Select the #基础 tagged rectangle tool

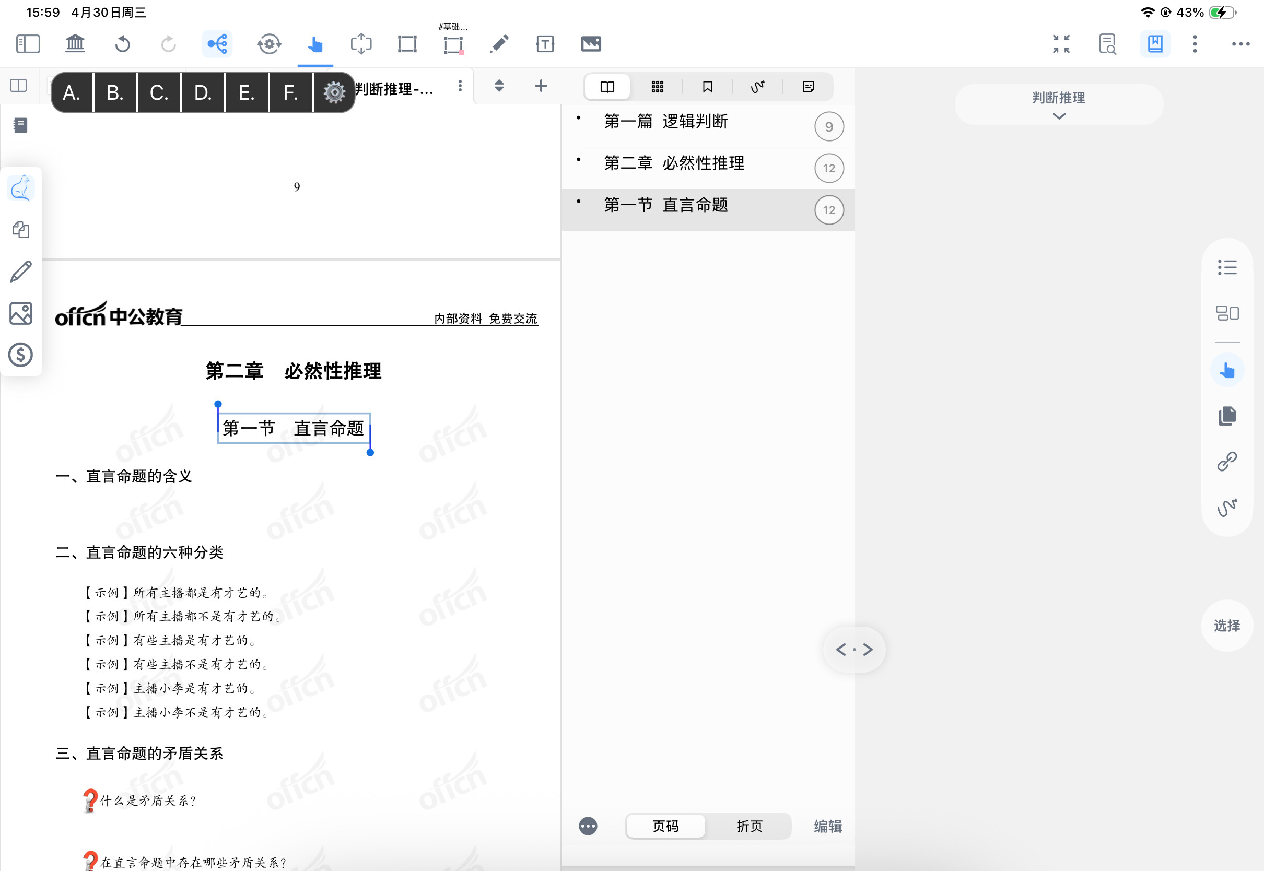tap(453, 44)
